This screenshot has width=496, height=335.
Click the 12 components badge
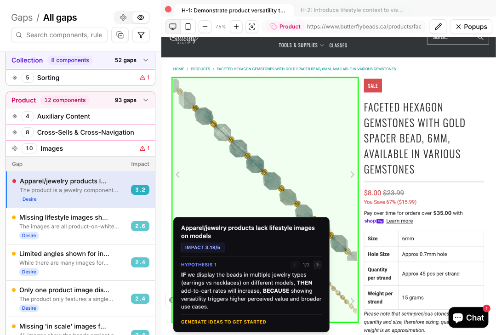tap(65, 100)
